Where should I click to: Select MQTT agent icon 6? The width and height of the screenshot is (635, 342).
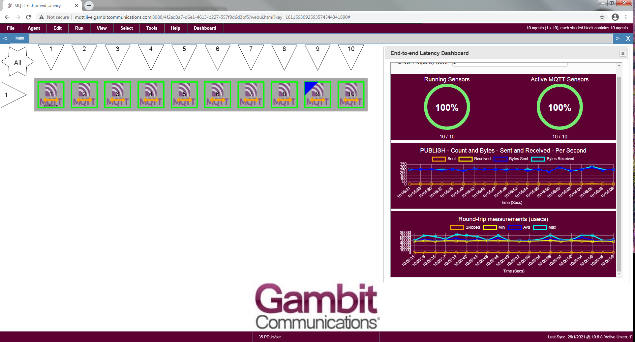coord(218,95)
